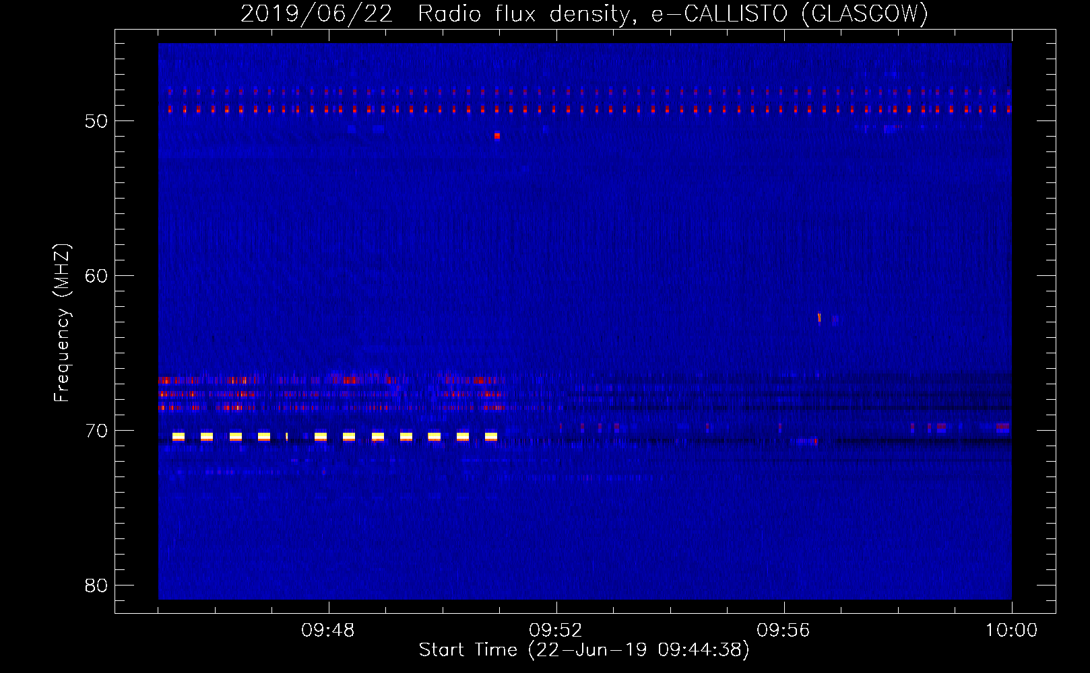Click the small red burst near 63 MHz

coord(819,318)
